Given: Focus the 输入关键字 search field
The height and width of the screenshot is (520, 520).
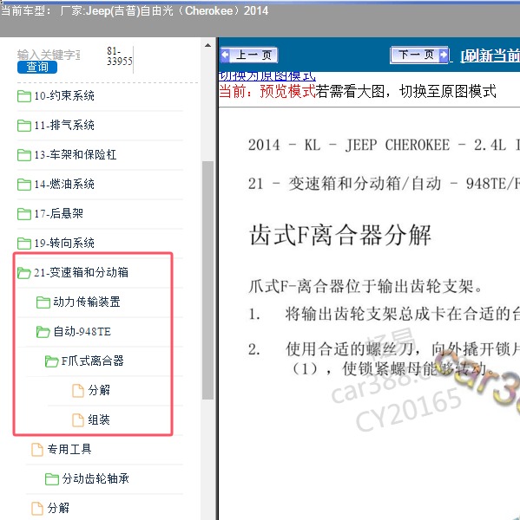Looking at the screenshot, I should (49, 55).
